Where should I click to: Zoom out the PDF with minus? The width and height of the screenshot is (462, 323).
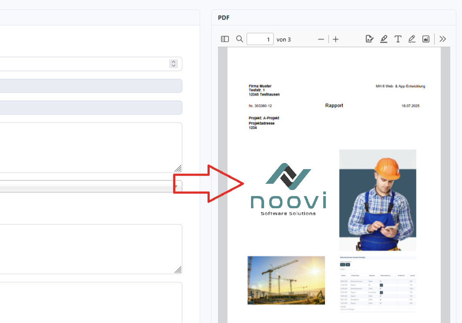tap(321, 39)
